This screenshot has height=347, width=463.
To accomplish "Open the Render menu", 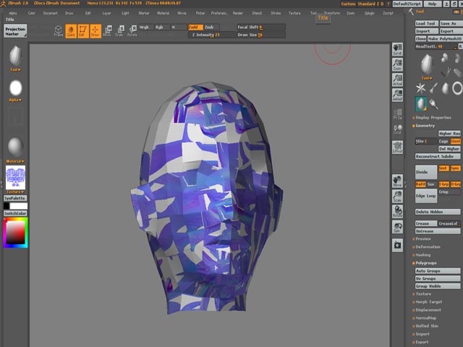I will click(x=238, y=13).
